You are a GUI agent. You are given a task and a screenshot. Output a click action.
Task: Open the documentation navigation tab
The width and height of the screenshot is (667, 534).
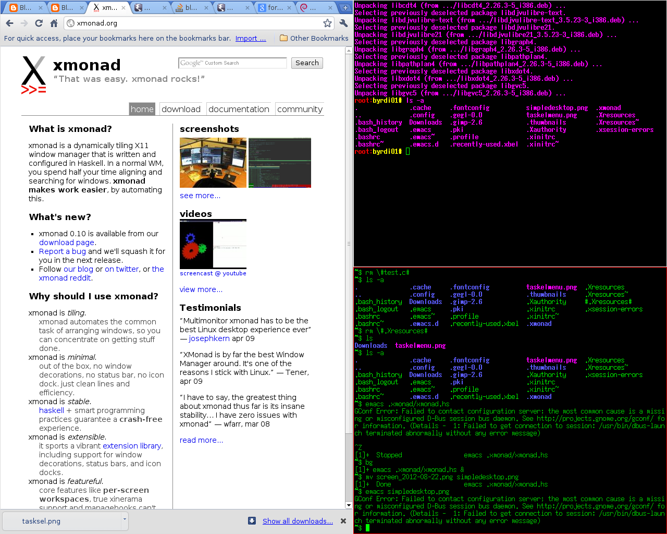[239, 109]
